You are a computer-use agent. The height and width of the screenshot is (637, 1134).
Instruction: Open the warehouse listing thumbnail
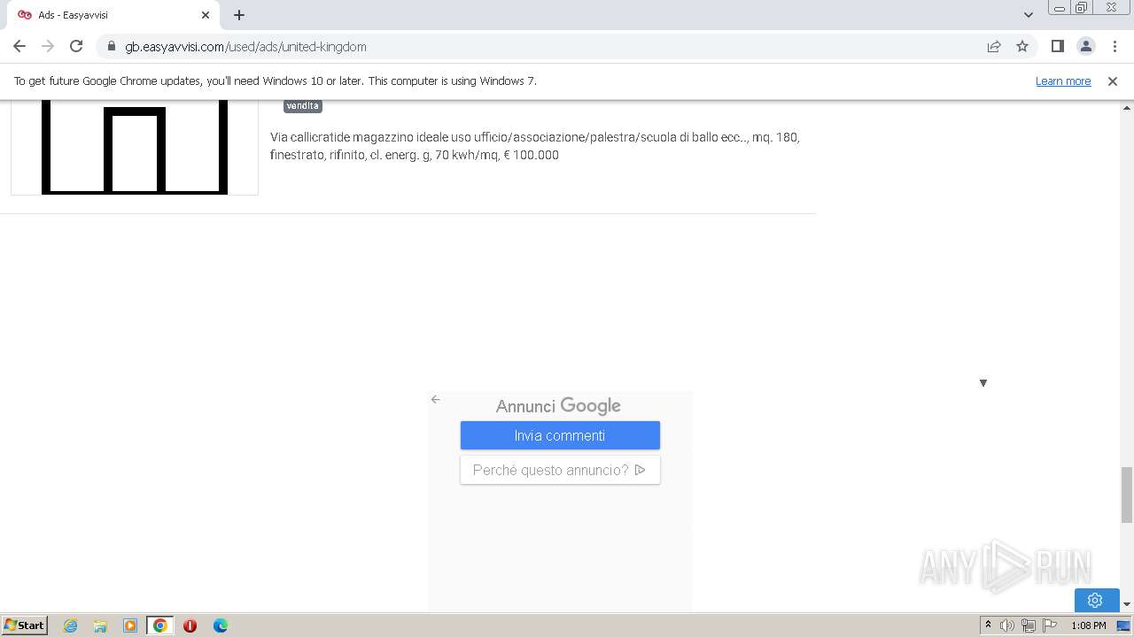tap(135, 147)
